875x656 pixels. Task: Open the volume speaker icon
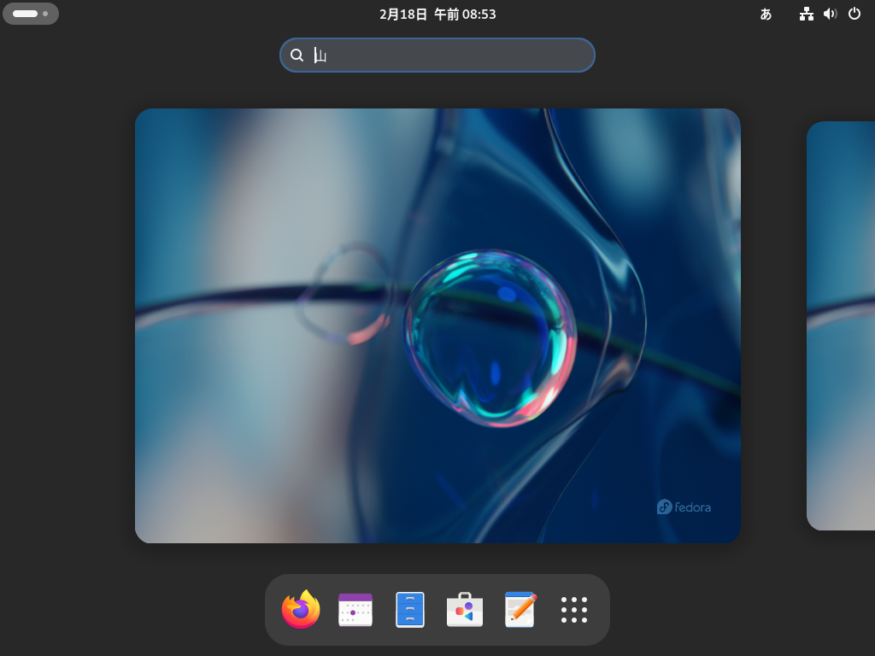[x=831, y=14]
